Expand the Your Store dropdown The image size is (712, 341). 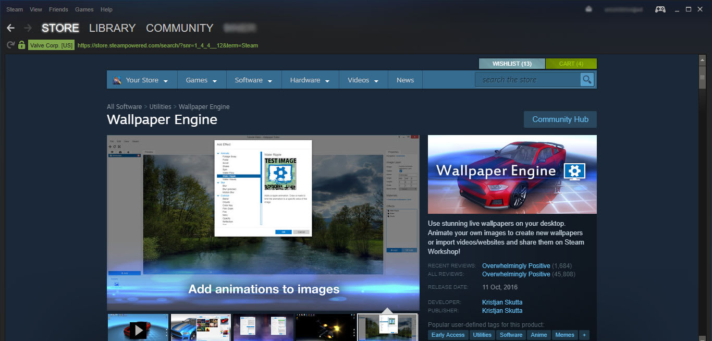pyautogui.click(x=141, y=79)
